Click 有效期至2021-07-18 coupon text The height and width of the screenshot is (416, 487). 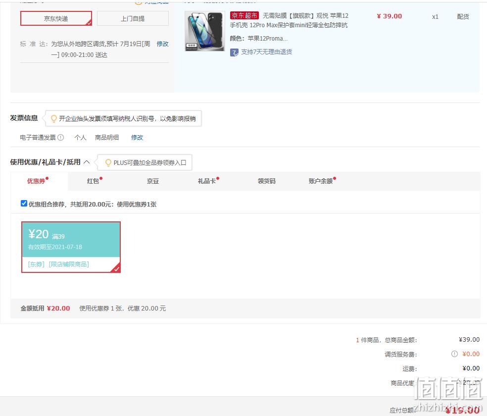[x=55, y=247]
